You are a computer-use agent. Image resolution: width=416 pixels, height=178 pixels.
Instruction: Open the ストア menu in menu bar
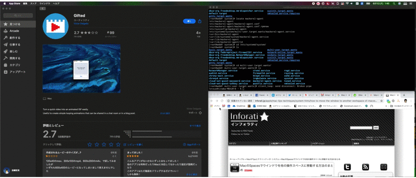click(x=33, y=3)
